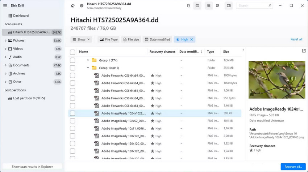The image size is (308, 172).
Task: Click the High filter star icon
Action: (x=178, y=39)
